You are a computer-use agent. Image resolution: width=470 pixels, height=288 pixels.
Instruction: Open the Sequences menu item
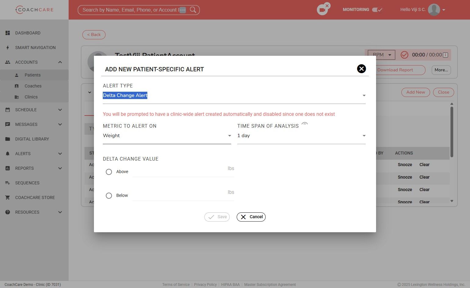(x=27, y=183)
